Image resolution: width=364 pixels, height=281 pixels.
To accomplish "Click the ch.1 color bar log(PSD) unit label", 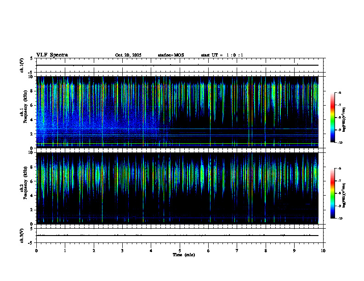I will [344, 120].
